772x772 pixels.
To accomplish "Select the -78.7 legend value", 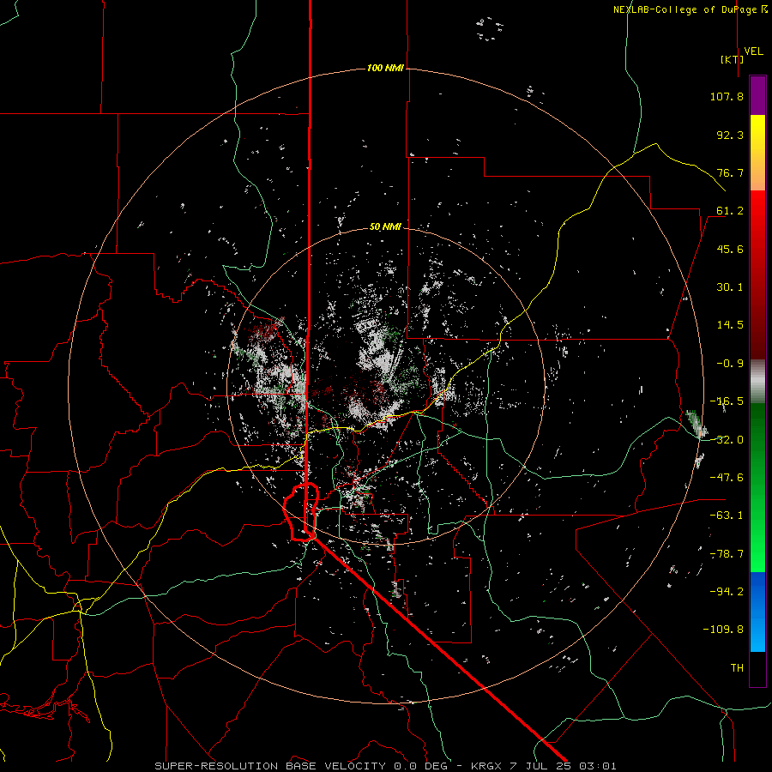I will (727, 554).
